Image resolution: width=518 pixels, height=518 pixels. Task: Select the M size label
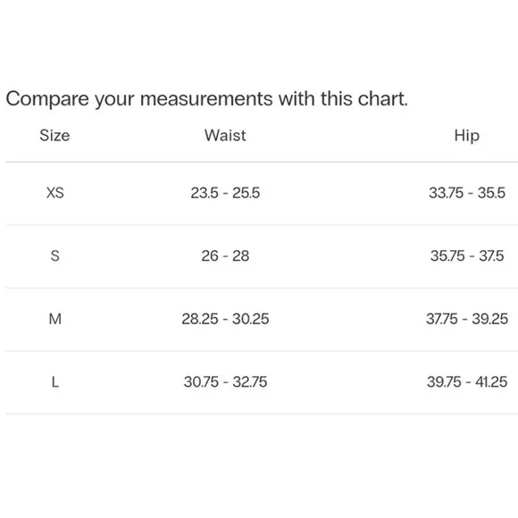54,319
